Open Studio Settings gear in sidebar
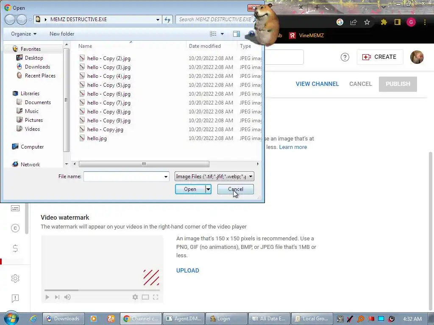Screen dimensions: 434x325 (x=15, y=278)
